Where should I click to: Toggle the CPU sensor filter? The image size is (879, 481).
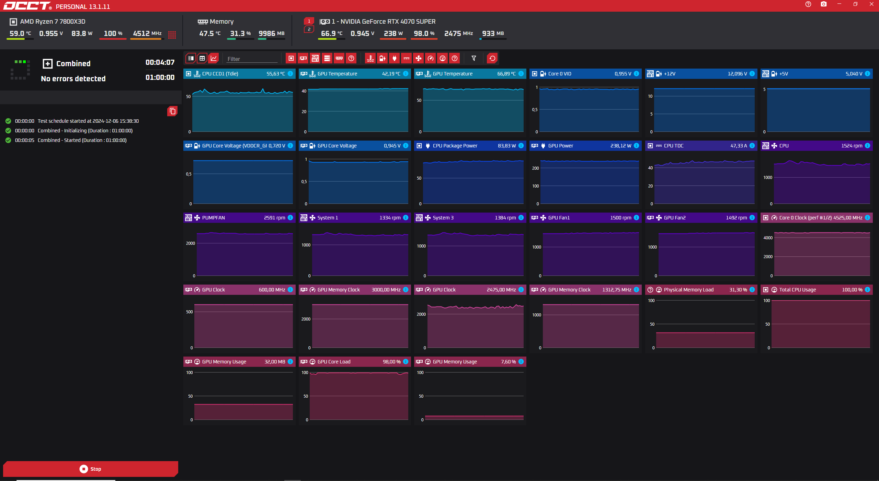[291, 58]
